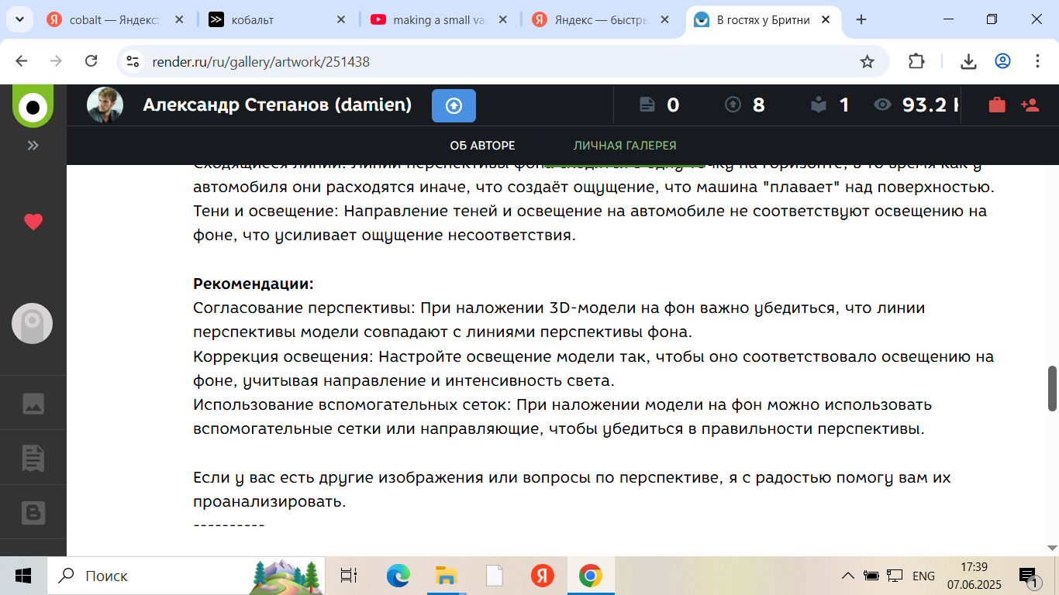
Task: Switch to the YouTube browser tab
Action: pyautogui.click(x=440, y=20)
